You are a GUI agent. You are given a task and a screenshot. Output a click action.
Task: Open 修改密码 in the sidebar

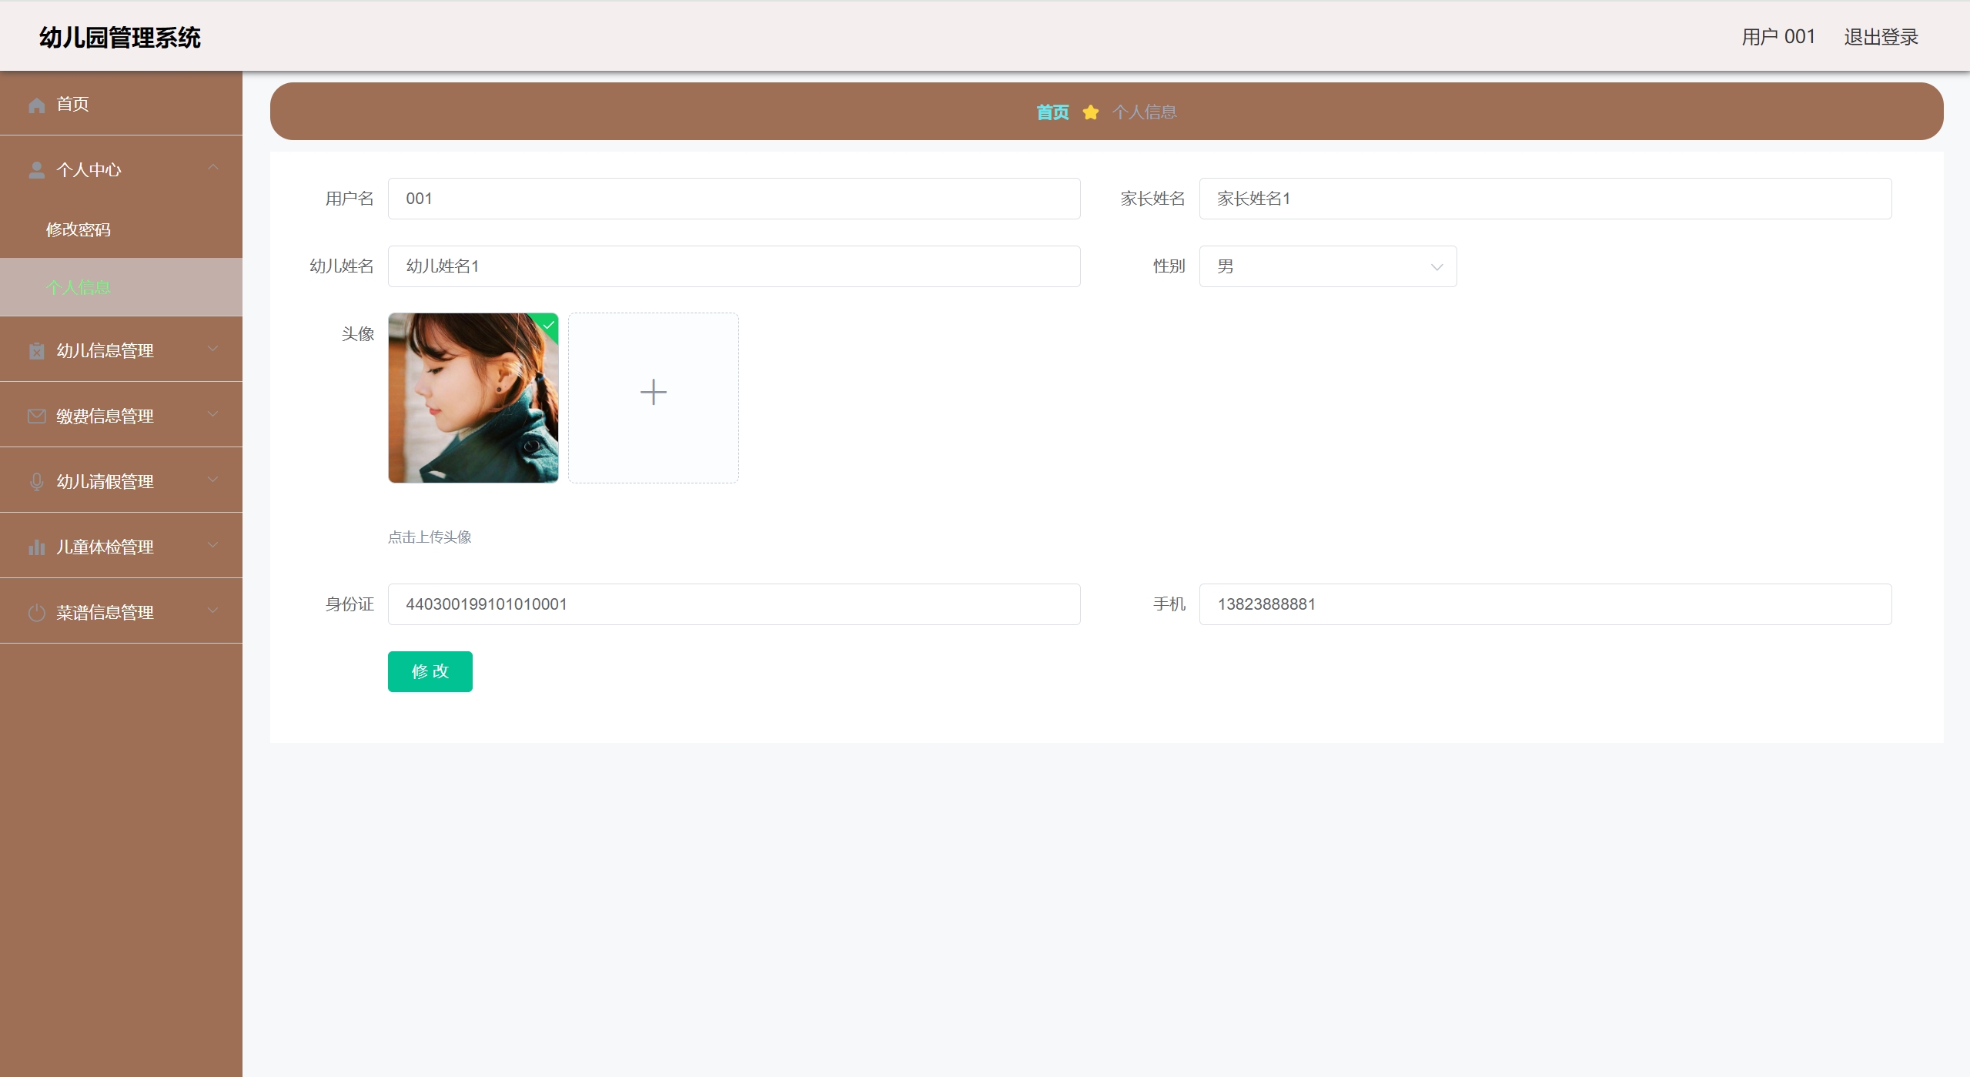point(79,229)
